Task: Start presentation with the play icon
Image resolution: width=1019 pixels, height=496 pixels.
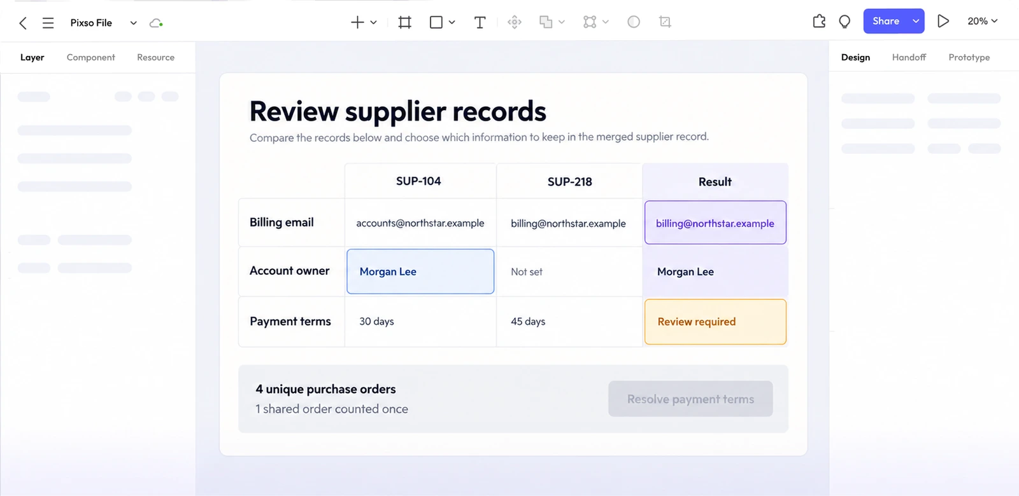Action: pyautogui.click(x=943, y=21)
